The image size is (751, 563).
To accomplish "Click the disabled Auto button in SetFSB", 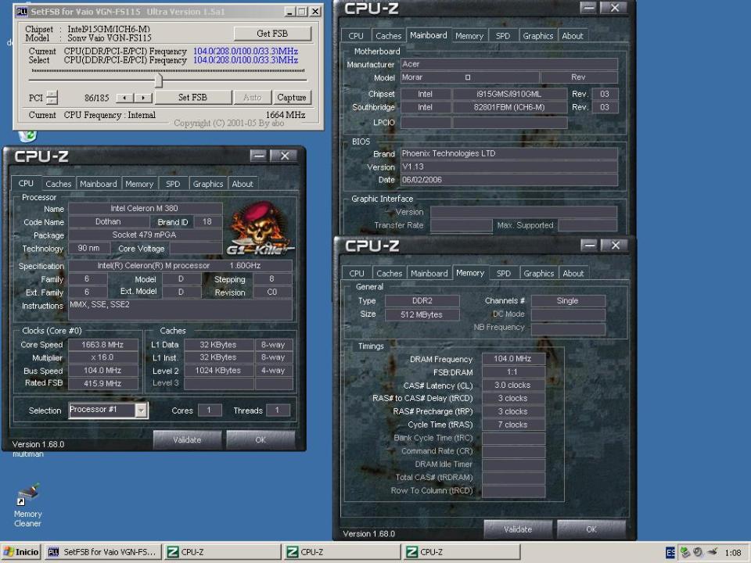I will pos(253,97).
